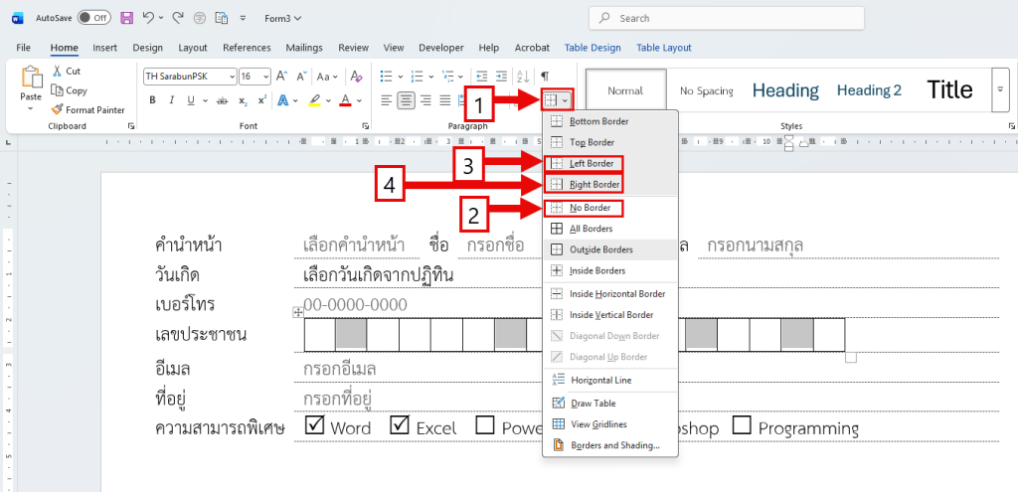Click the numbered list icon
This screenshot has width=1018, height=492.
tap(419, 76)
